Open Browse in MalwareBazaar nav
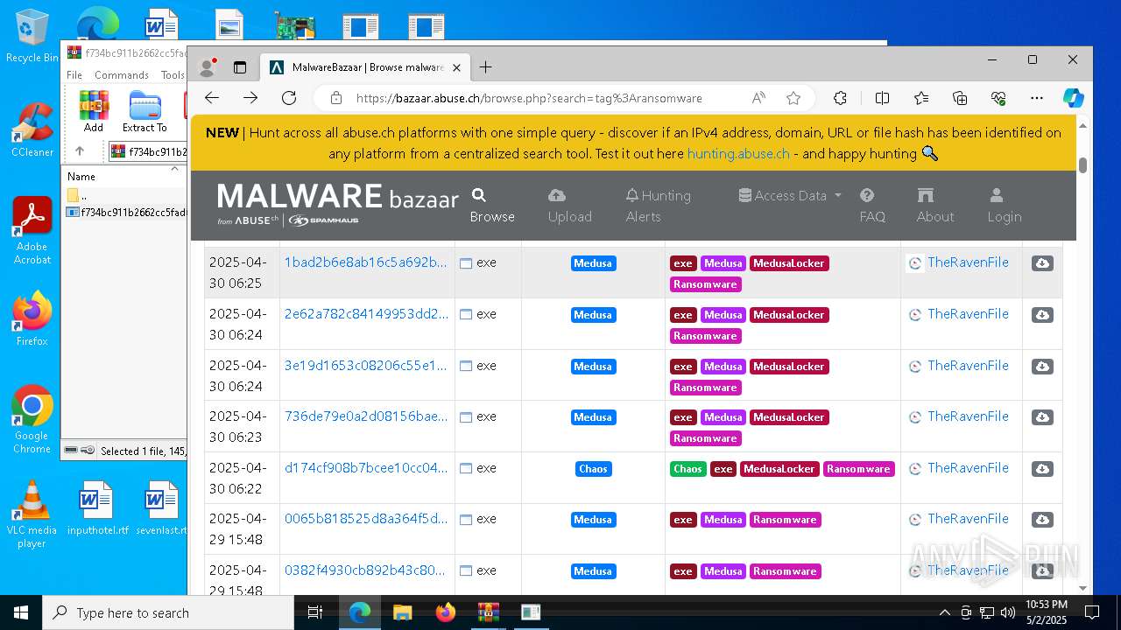Viewport: 1121px width, 630px height. 492,206
